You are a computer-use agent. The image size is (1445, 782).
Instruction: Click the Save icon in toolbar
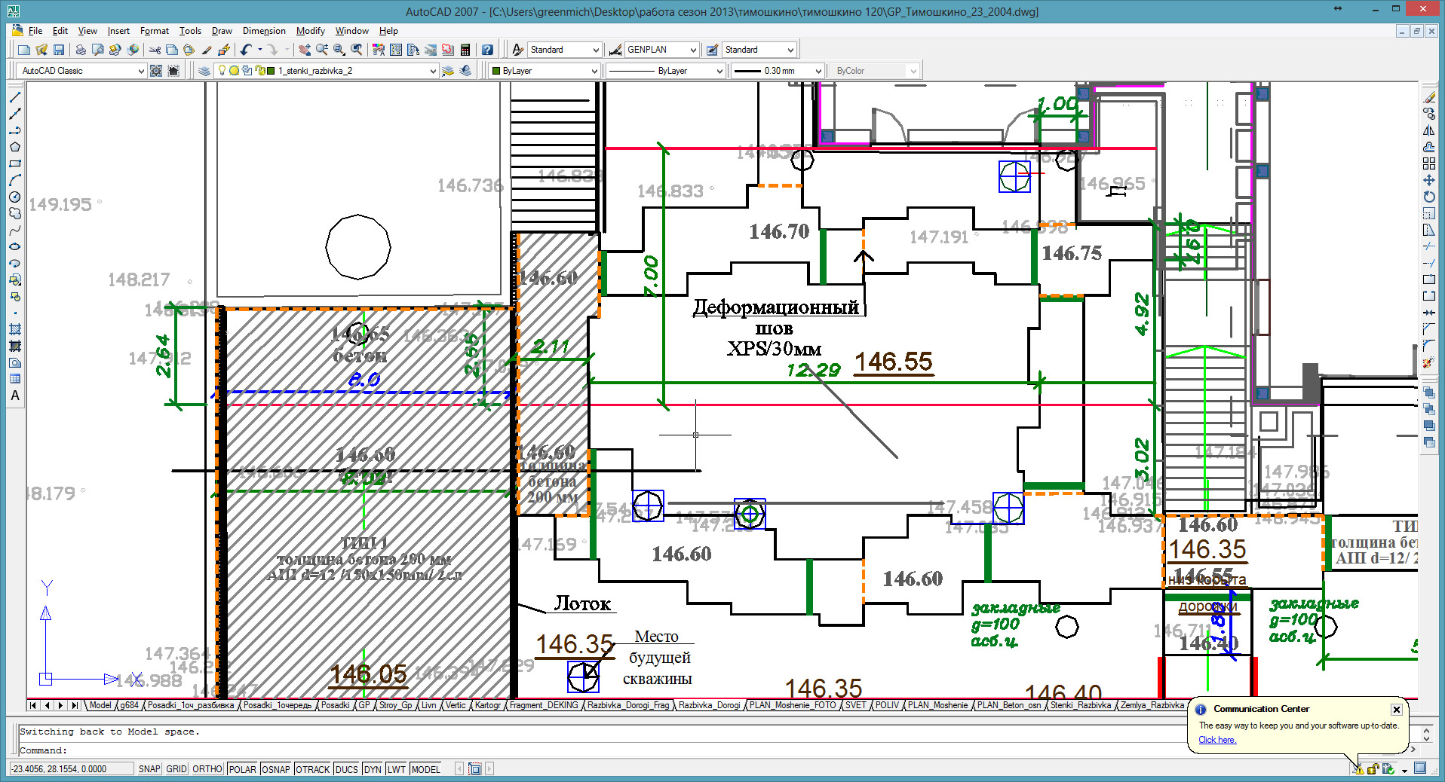tap(59, 50)
